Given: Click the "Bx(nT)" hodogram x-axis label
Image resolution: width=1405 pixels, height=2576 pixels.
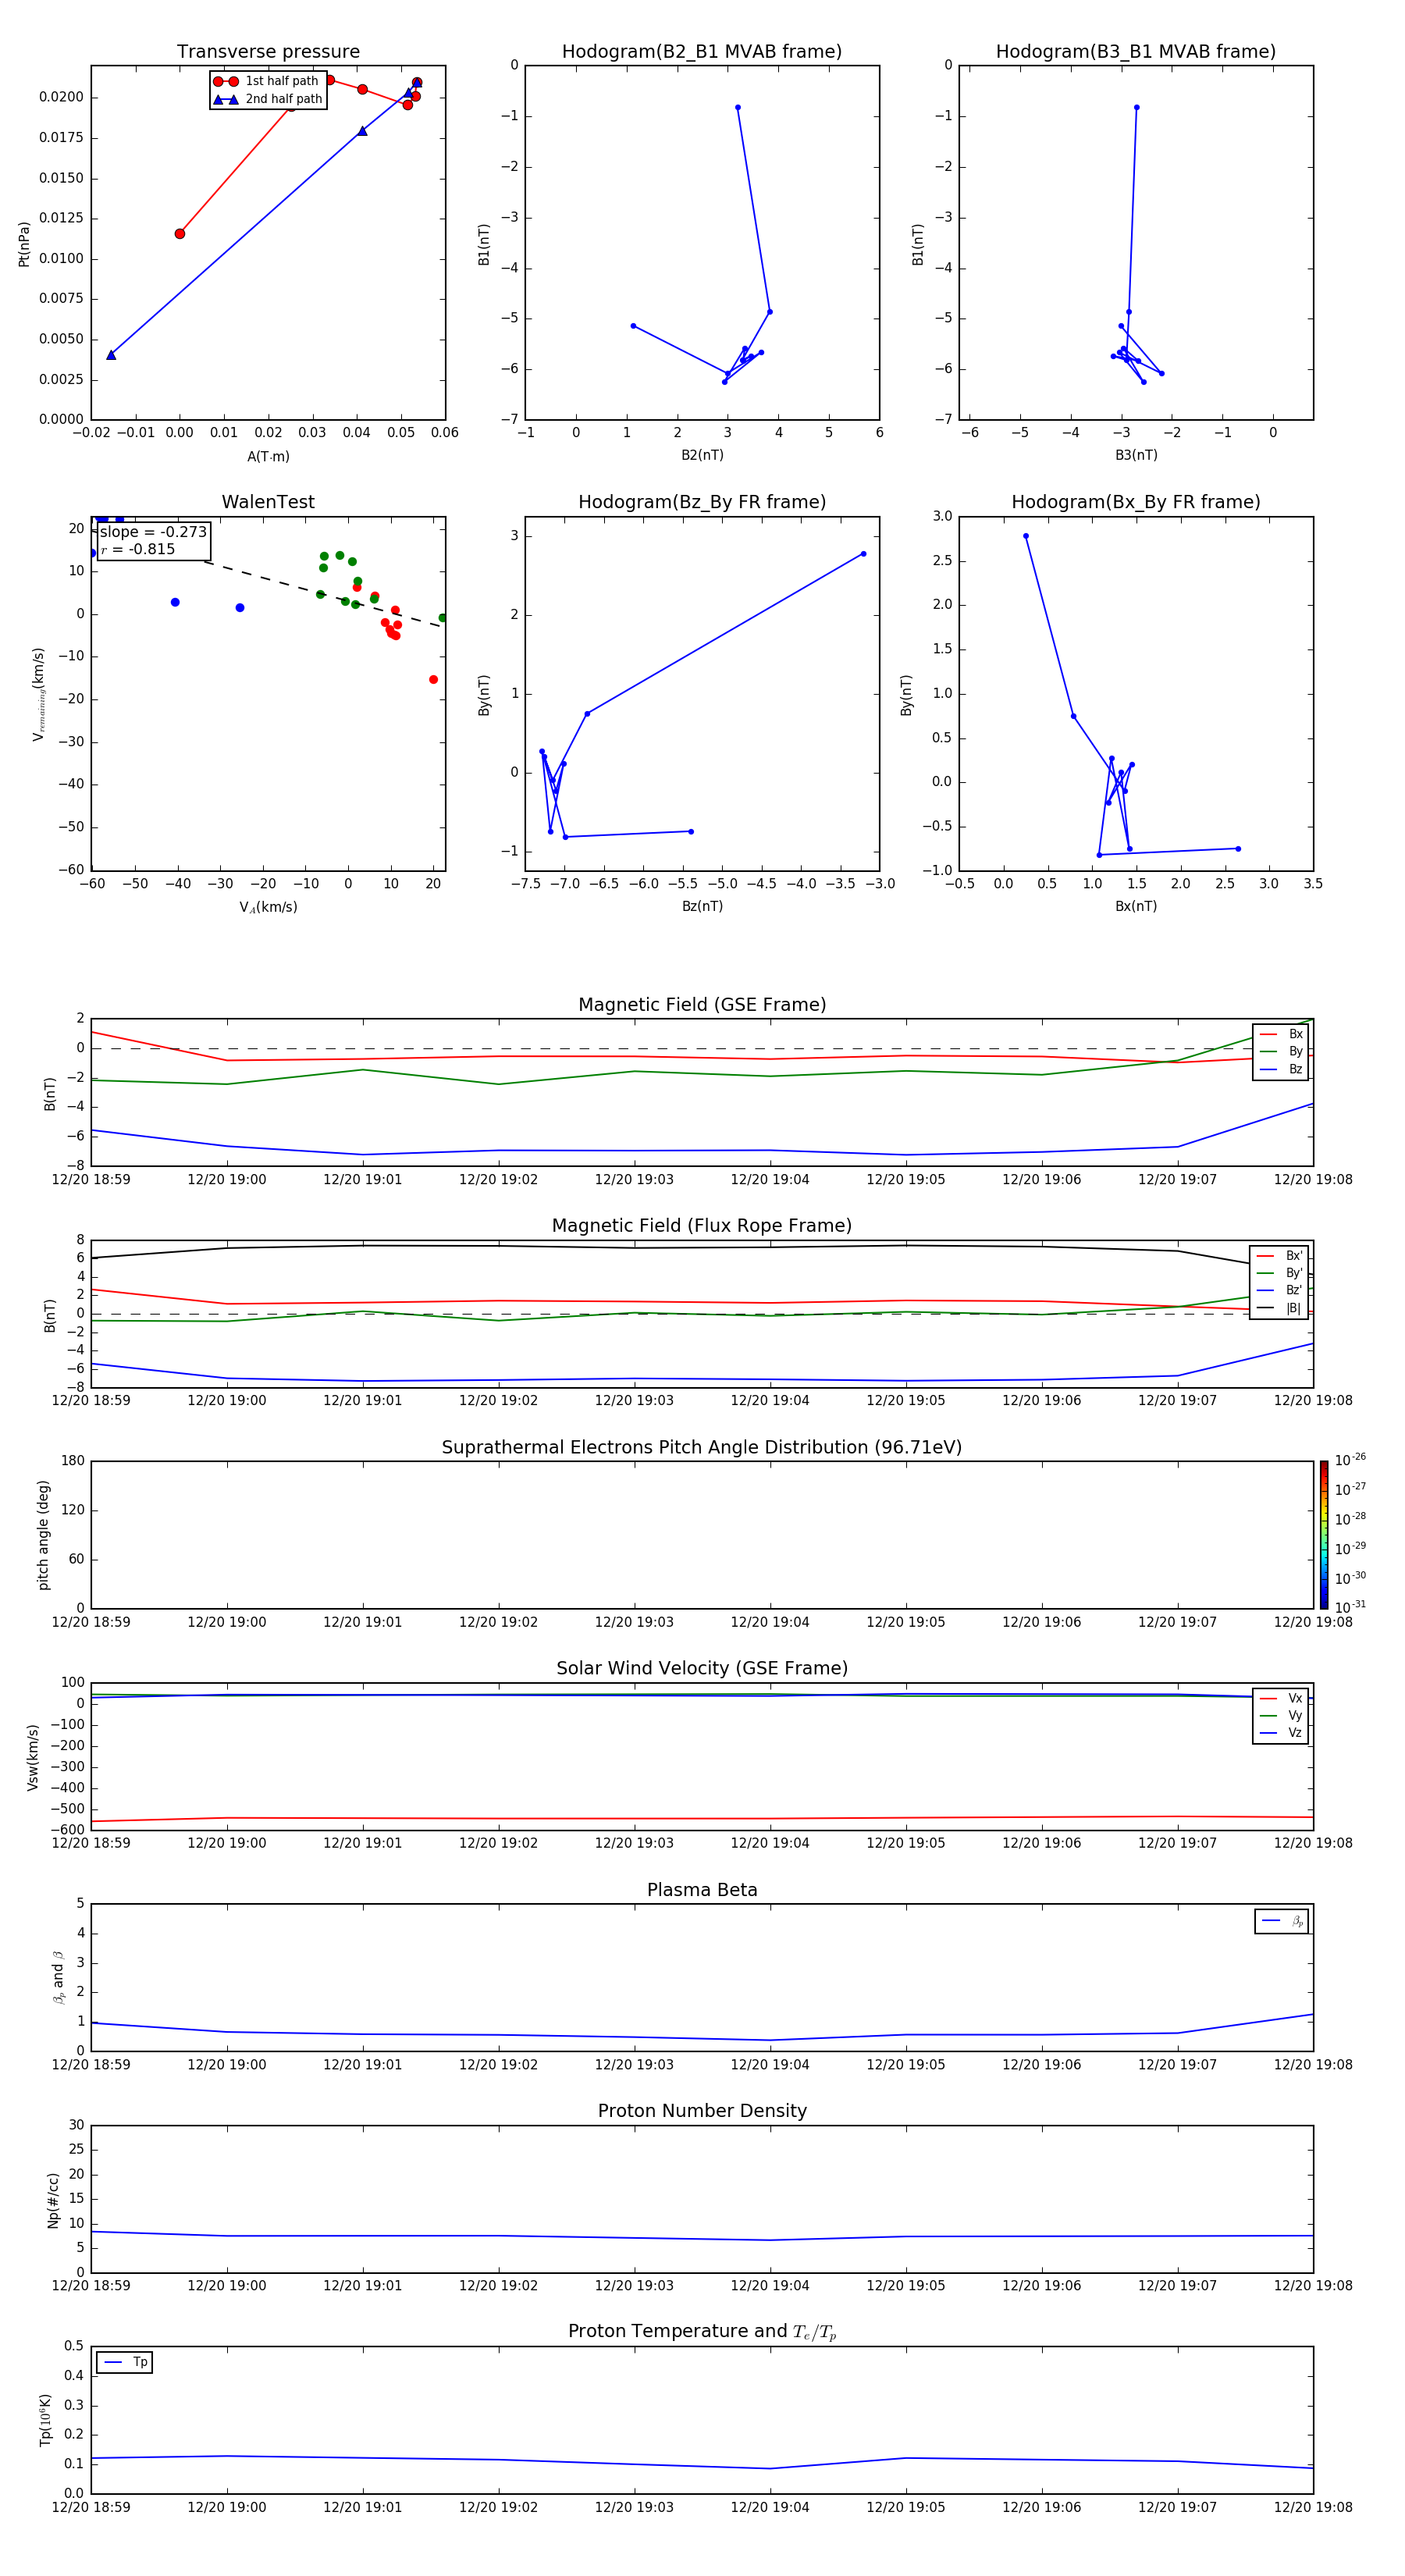Looking at the screenshot, I should coord(1136,906).
